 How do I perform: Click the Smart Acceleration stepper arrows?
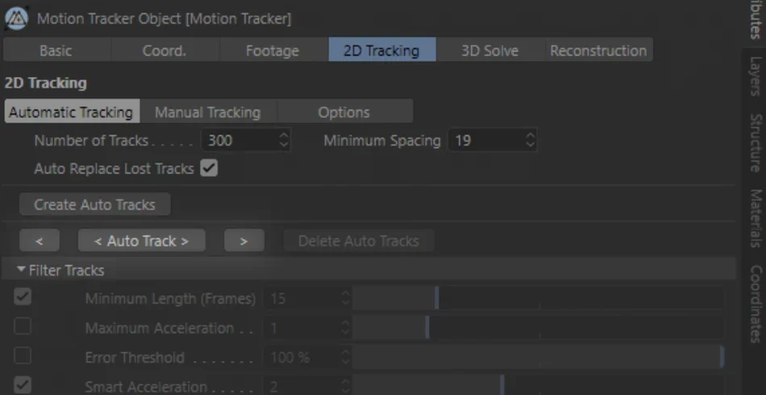tap(346, 387)
